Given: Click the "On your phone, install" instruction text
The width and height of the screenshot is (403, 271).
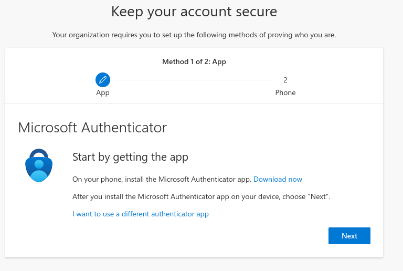Looking at the screenshot, I should pos(162,179).
